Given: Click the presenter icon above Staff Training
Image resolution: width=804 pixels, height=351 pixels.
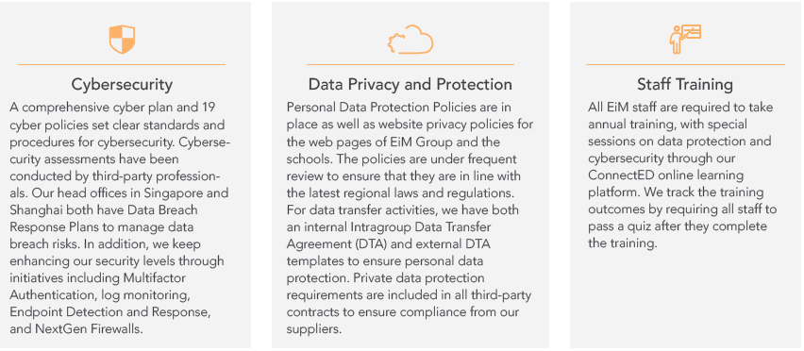Looking at the screenshot, I should [x=685, y=39].
